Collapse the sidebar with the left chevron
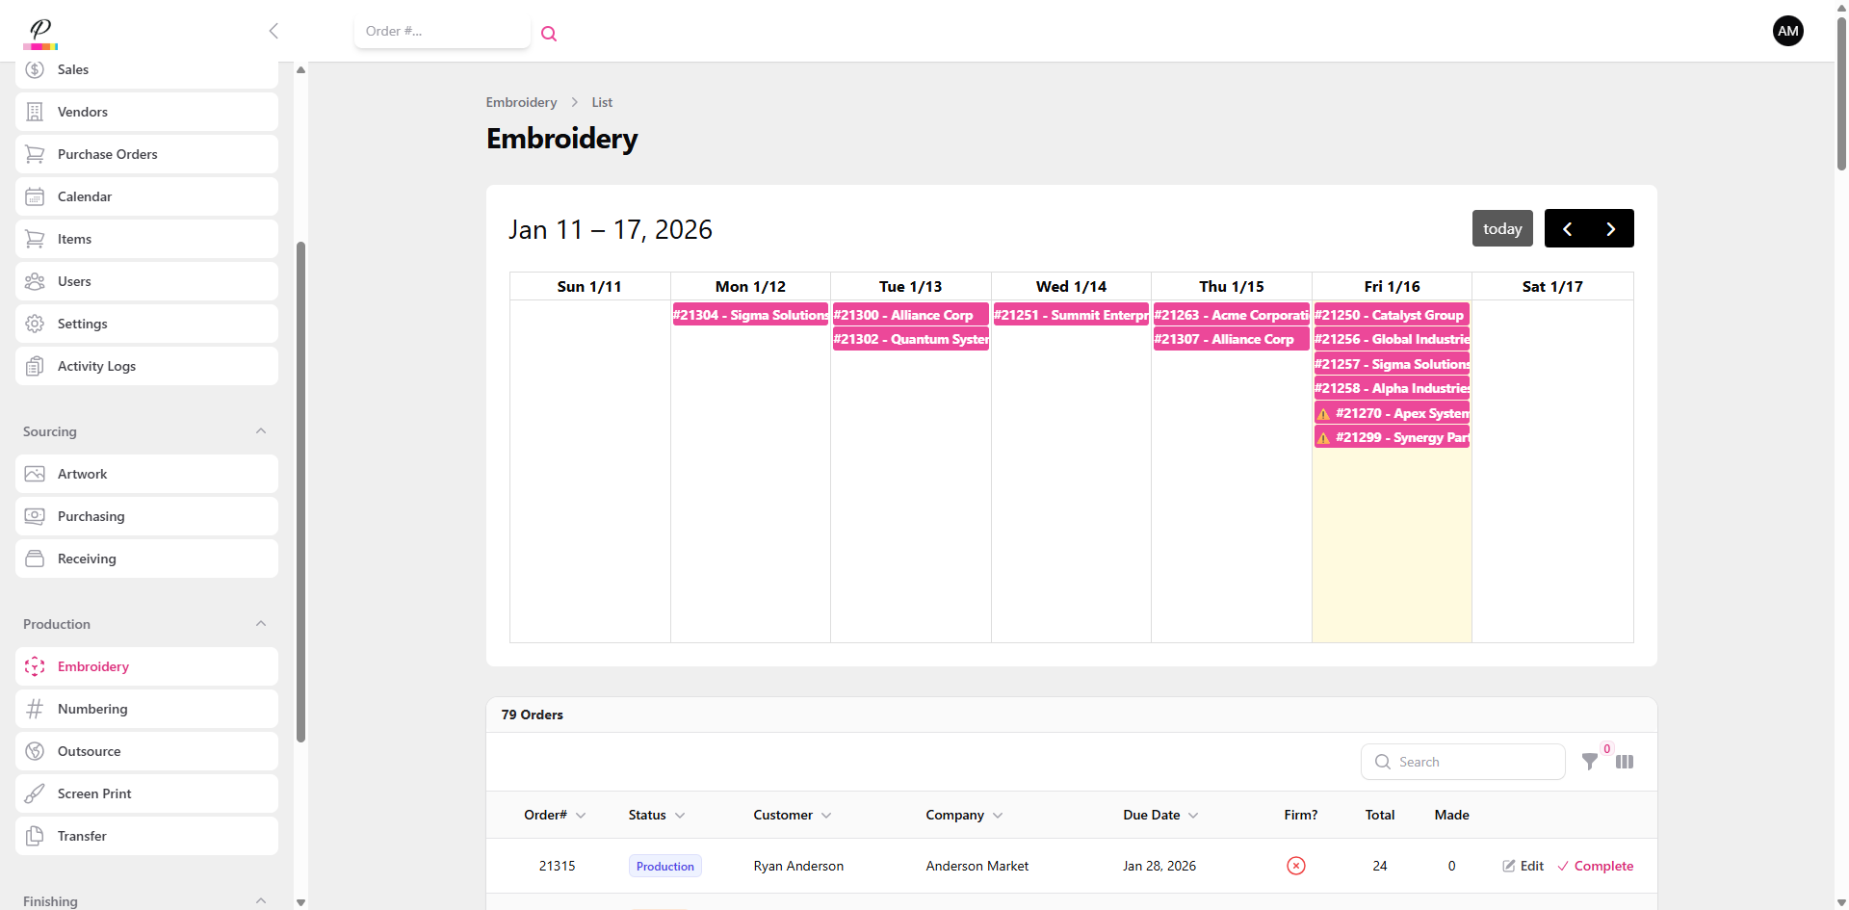This screenshot has height=910, width=1849. tap(273, 31)
